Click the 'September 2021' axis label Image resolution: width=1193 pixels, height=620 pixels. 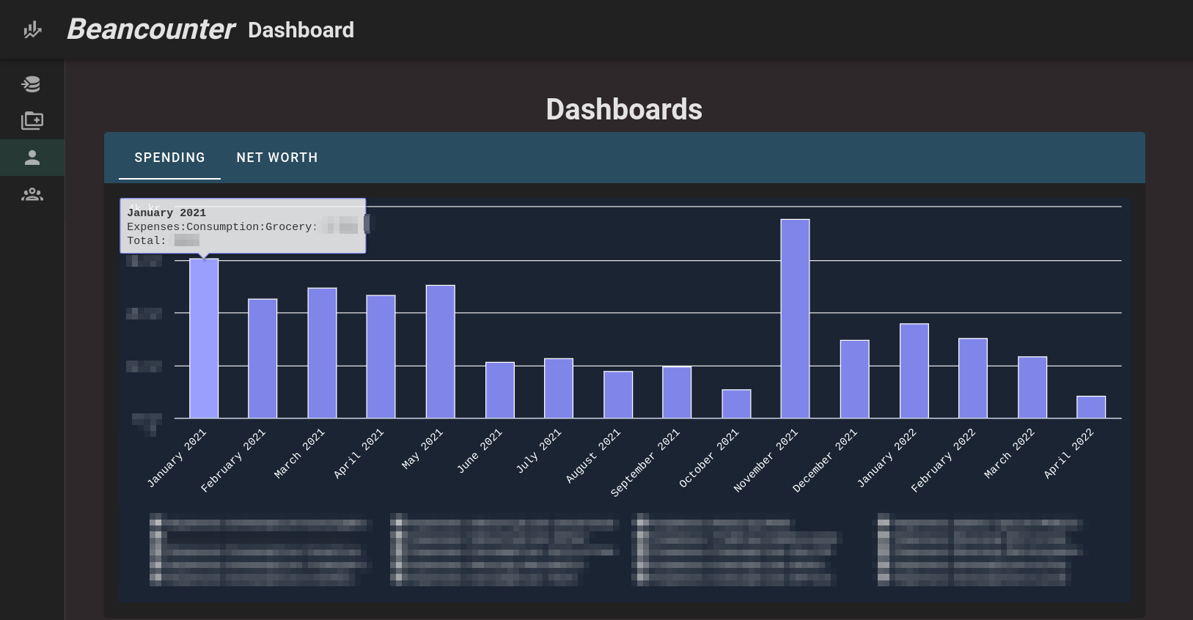[645, 463]
